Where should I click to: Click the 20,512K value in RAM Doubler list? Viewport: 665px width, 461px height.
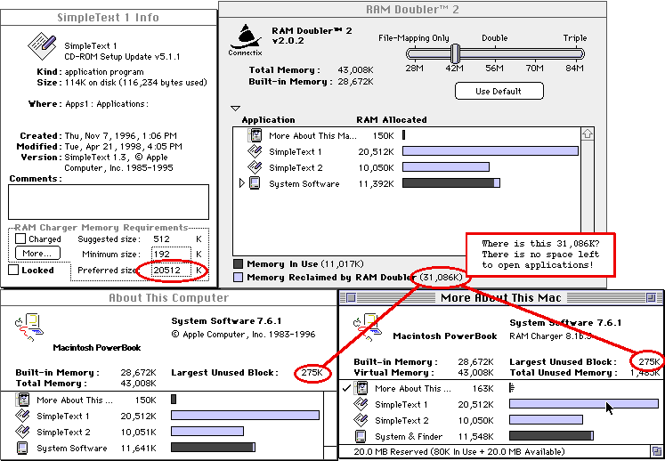(x=376, y=152)
